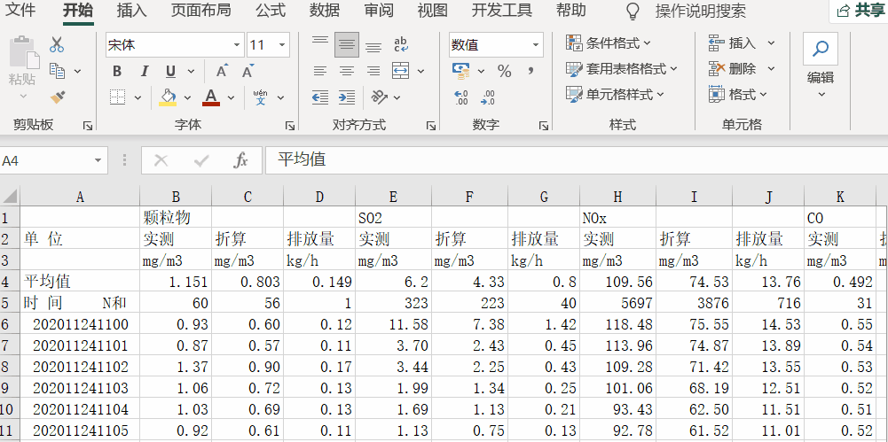Image resolution: width=888 pixels, height=442 pixels.
Task: Decrease indent
Action: point(320,97)
